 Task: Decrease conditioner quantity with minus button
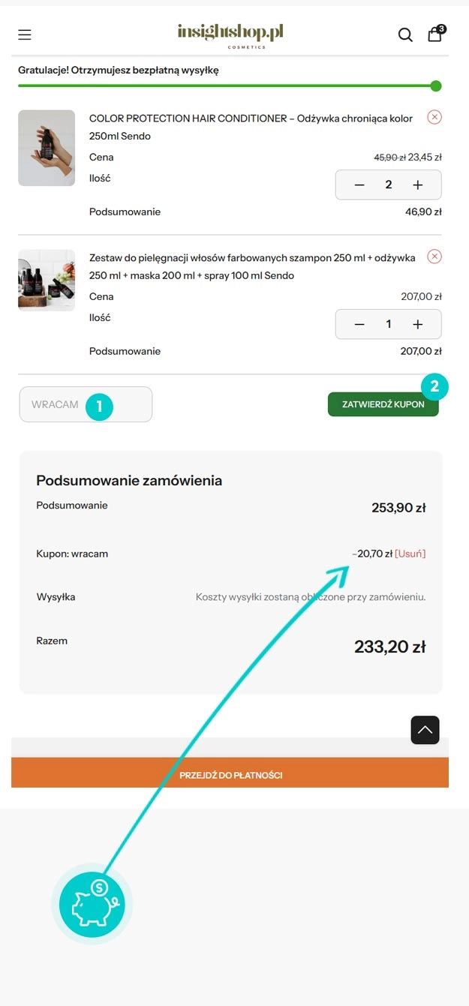pos(359,185)
